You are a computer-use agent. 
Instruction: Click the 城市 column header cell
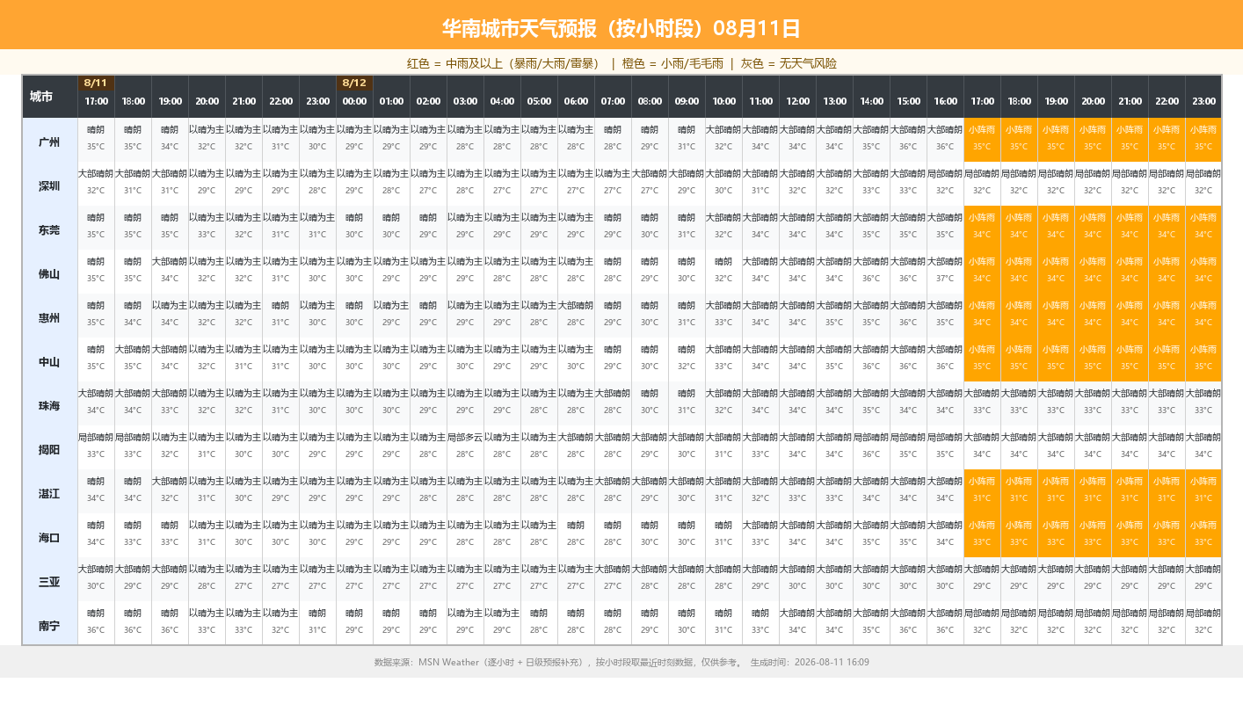click(x=50, y=97)
